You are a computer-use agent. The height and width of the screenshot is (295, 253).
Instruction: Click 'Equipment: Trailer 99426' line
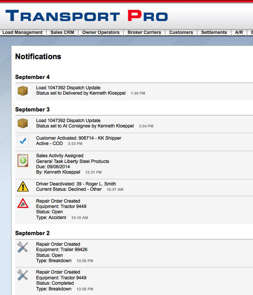(x=62, y=250)
